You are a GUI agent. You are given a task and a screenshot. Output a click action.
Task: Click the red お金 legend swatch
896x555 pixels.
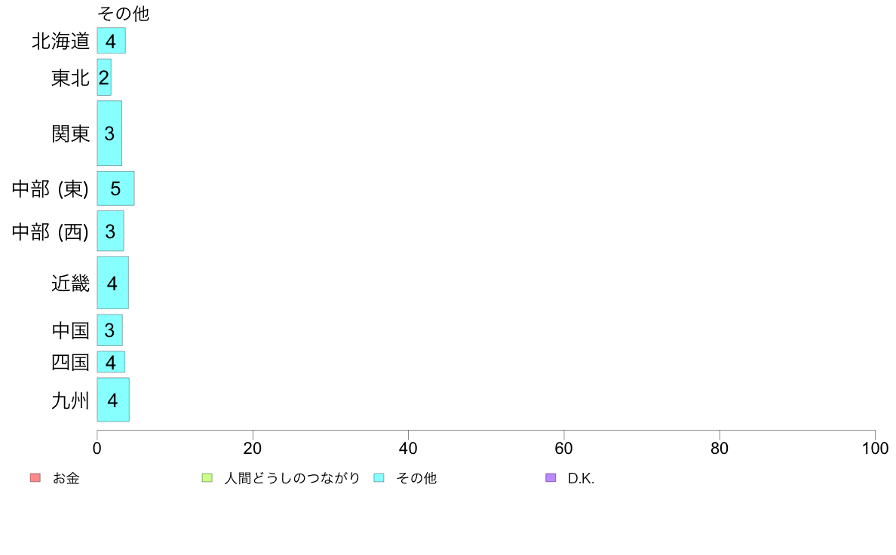35,478
